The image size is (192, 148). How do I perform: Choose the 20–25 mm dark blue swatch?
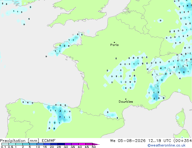click(x=54, y=144)
